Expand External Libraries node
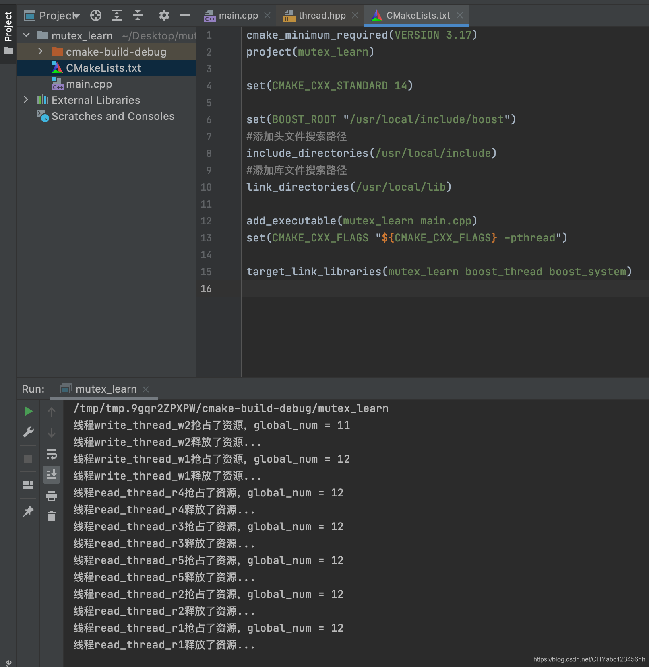The width and height of the screenshot is (649, 667). point(27,100)
